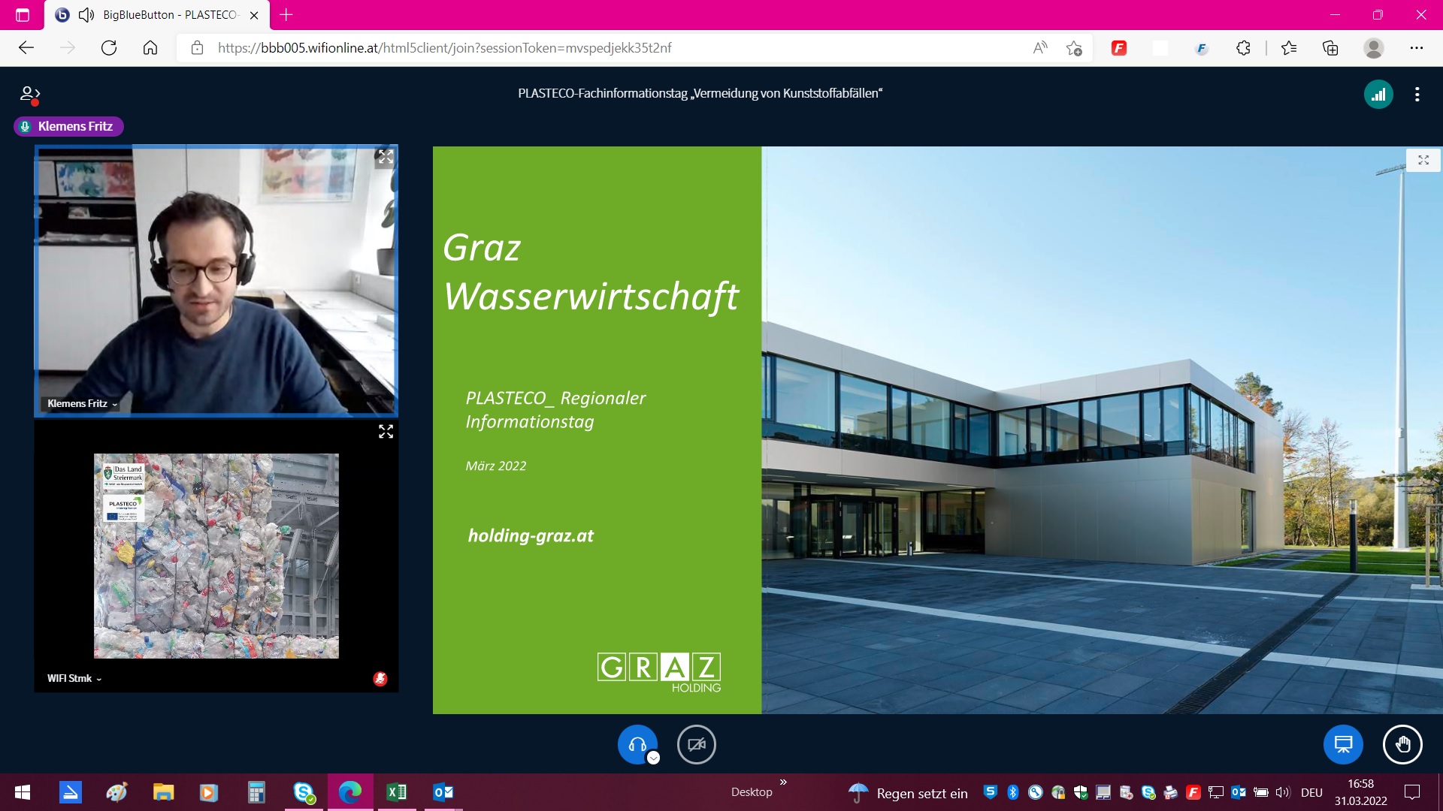
Task: Click the browser address bar URL
Action: click(444, 48)
